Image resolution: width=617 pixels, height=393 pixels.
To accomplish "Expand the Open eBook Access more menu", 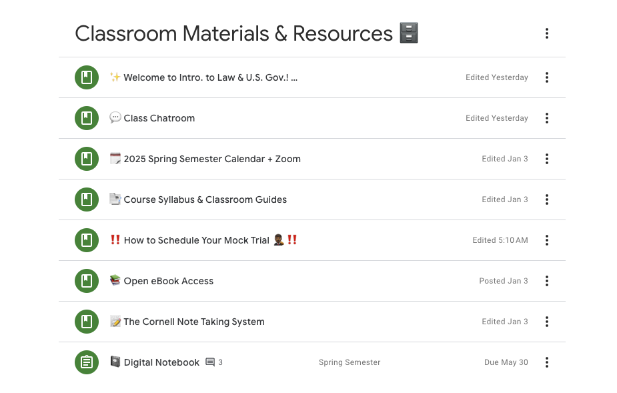I will (x=546, y=281).
